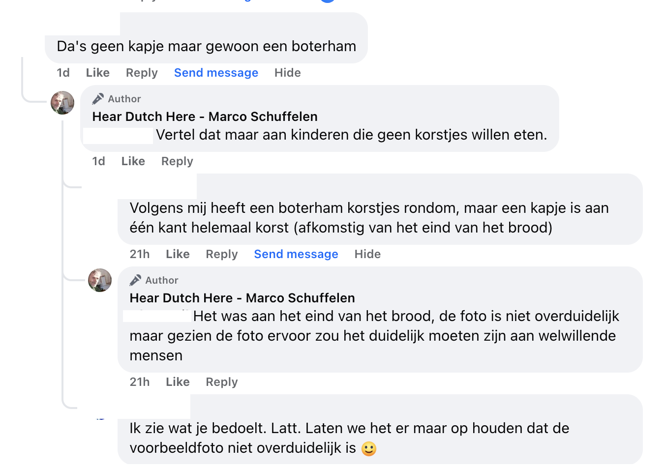
Task: Send message to the "Da's geen kapje" commenter
Action: click(216, 73)
